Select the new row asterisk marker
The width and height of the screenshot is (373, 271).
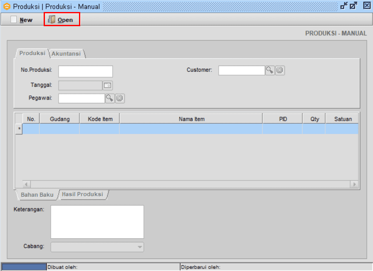[19, 129]
